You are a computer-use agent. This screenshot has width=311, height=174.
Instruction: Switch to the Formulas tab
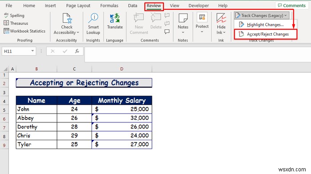click(109, 5)
